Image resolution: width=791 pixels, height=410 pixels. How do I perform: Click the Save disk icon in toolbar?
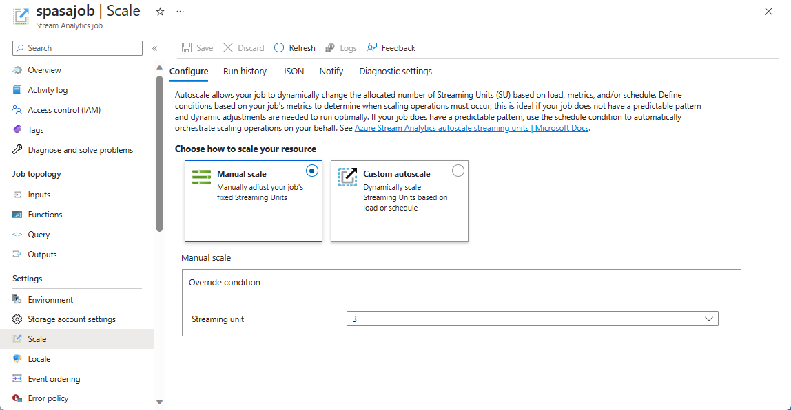pyautogui.click(x=187, y=48)
